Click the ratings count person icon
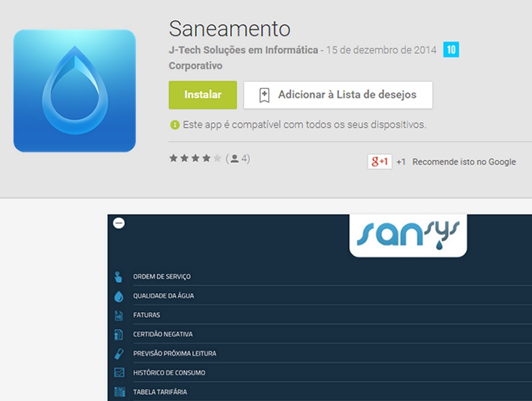This screenshot has width=532, height=401. (x=235, y=158)
